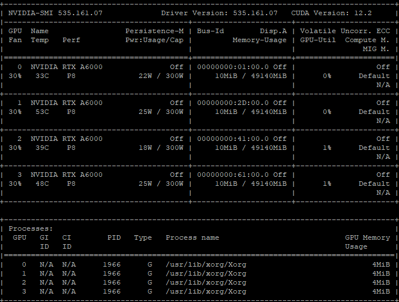Click the Memory-Usage header

pos(259,40)
